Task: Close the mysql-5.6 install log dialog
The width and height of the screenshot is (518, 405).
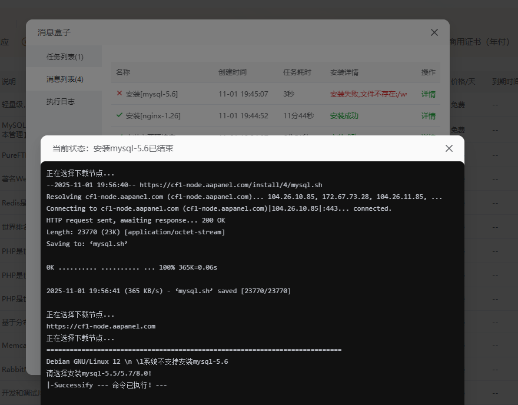Action: [x=449, y=148]
